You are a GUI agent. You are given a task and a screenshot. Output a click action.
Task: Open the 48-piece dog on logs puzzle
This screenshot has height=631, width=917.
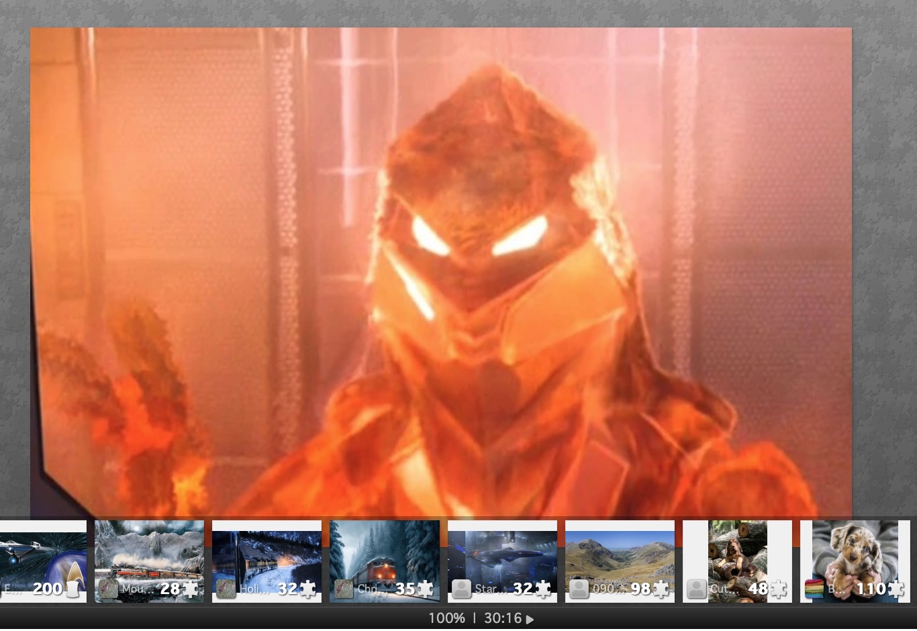(737, 561)
